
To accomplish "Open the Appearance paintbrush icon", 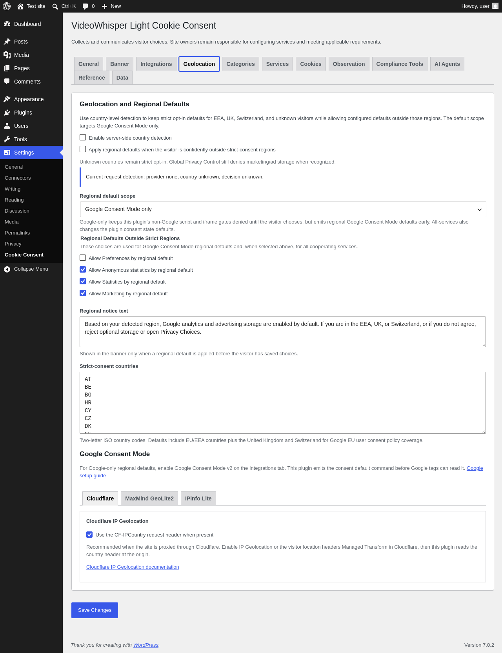I will (x=7, y=99).
